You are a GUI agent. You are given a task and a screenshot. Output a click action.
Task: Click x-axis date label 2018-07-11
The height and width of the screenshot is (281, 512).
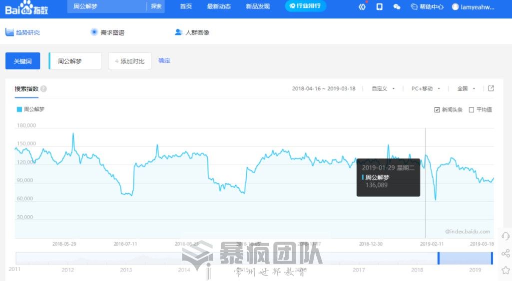pyautogui.click(x=125, y=244)
